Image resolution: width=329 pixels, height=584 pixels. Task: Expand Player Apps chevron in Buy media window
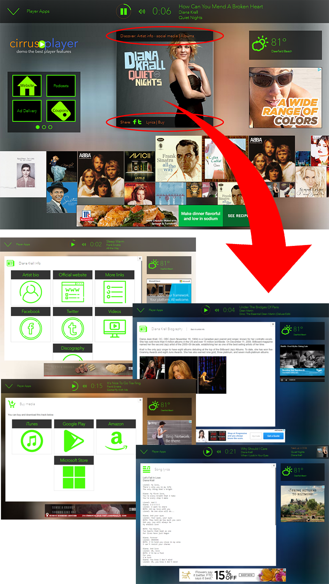(8, 386)
